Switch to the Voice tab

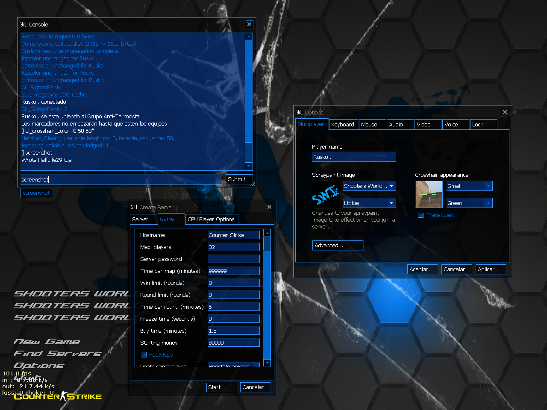tap(456, 125)
